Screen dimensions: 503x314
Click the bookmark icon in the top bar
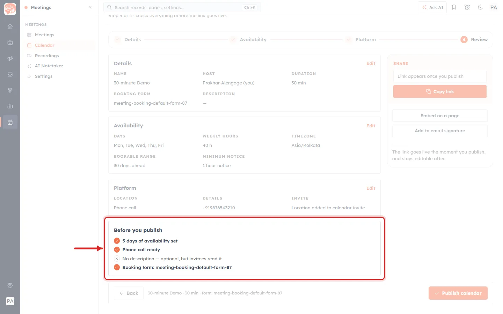tap(454, 7)
